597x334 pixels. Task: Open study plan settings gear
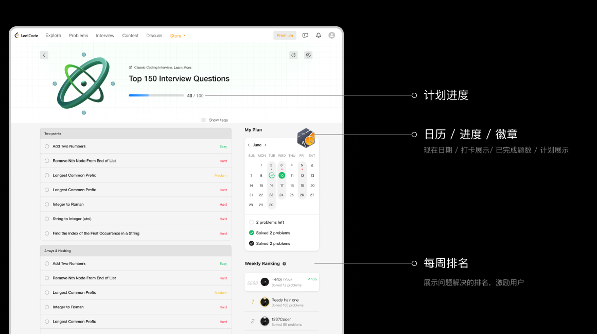click(308, 55)
